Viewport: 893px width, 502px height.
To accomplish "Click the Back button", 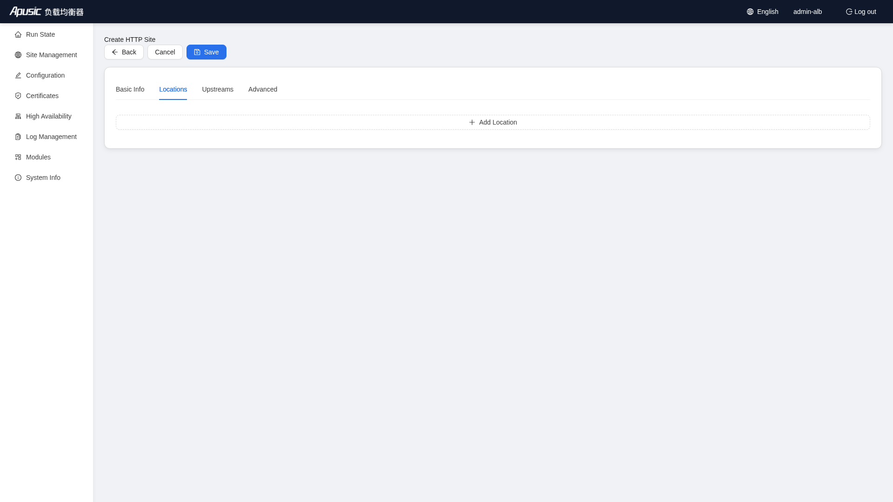I will [x=124, y=52].
